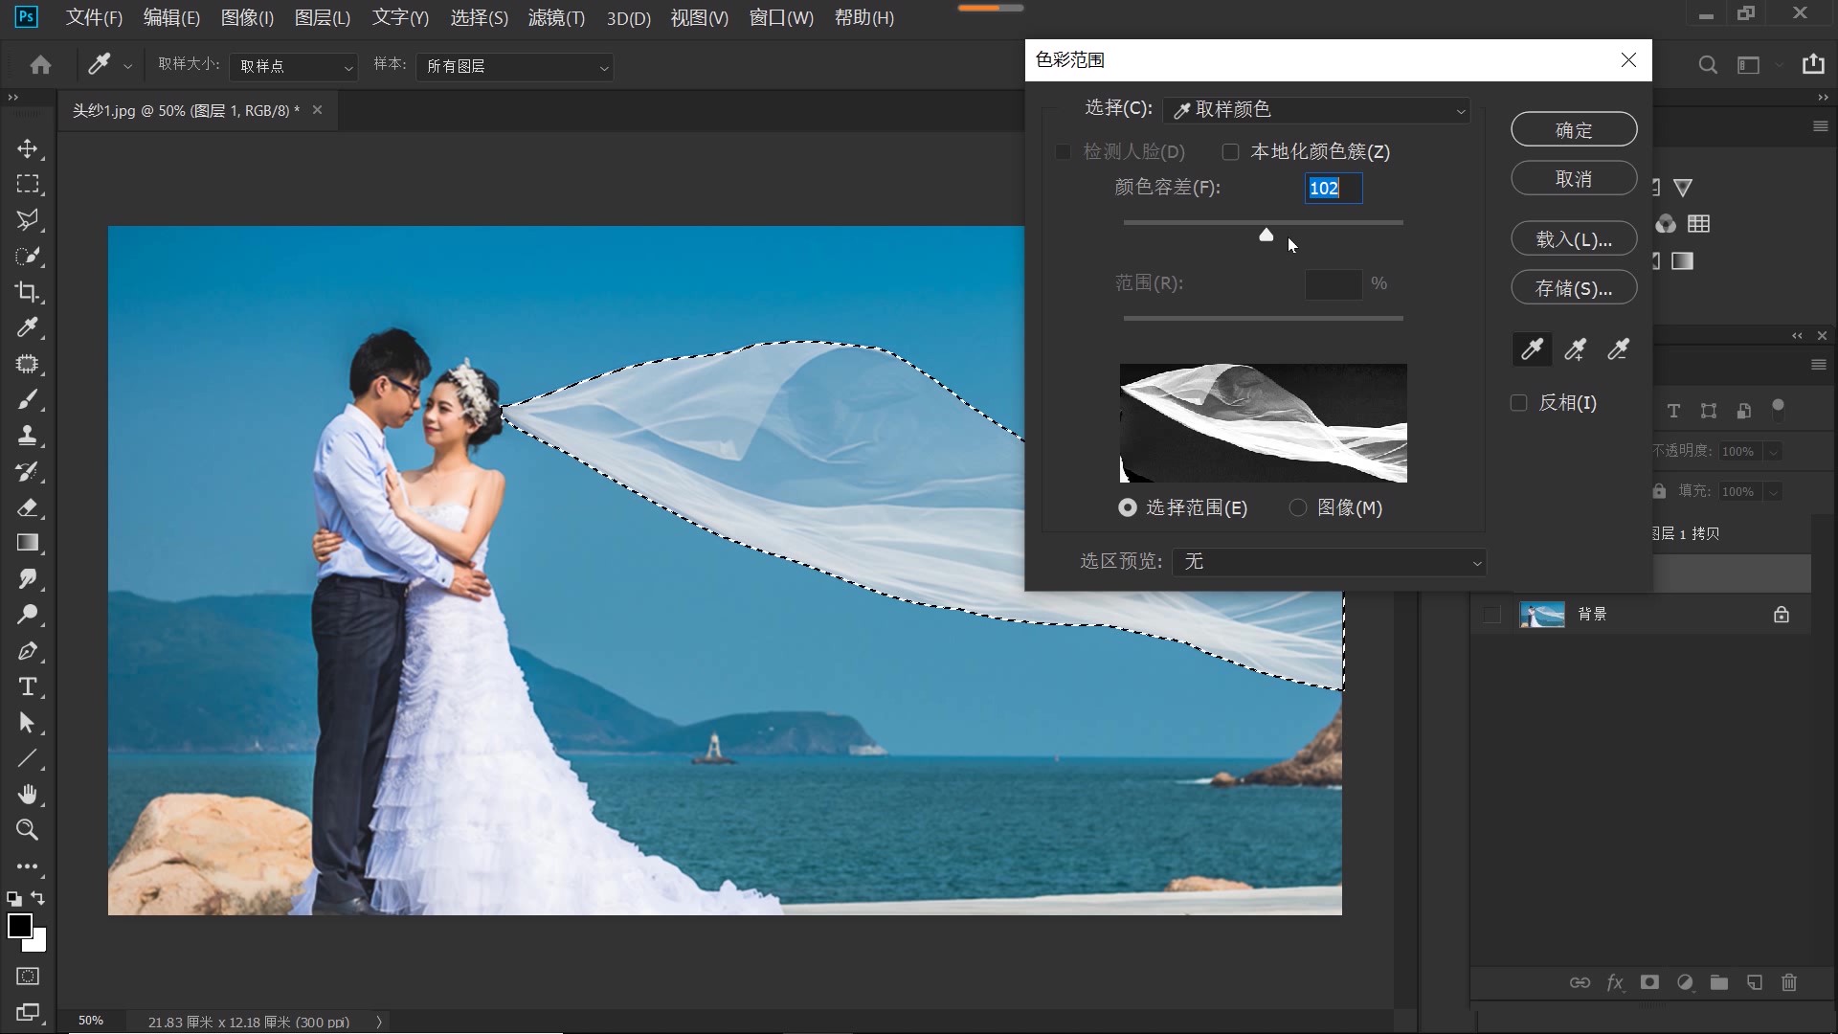This screenshot has width=1838, height=1034.
Task: Click the 确定 button
Action: click(x=1574, y=130)
